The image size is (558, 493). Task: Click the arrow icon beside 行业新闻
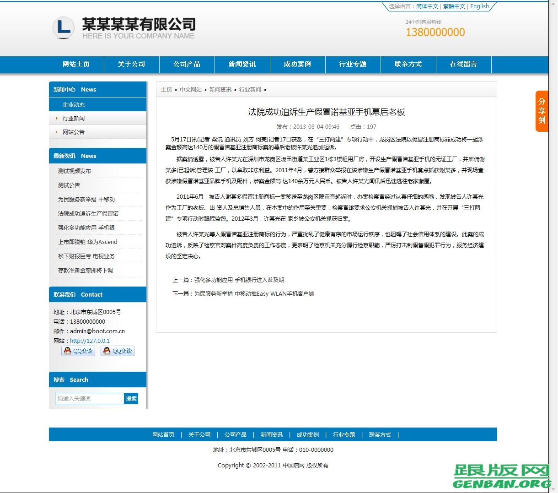tap(56, 118)
